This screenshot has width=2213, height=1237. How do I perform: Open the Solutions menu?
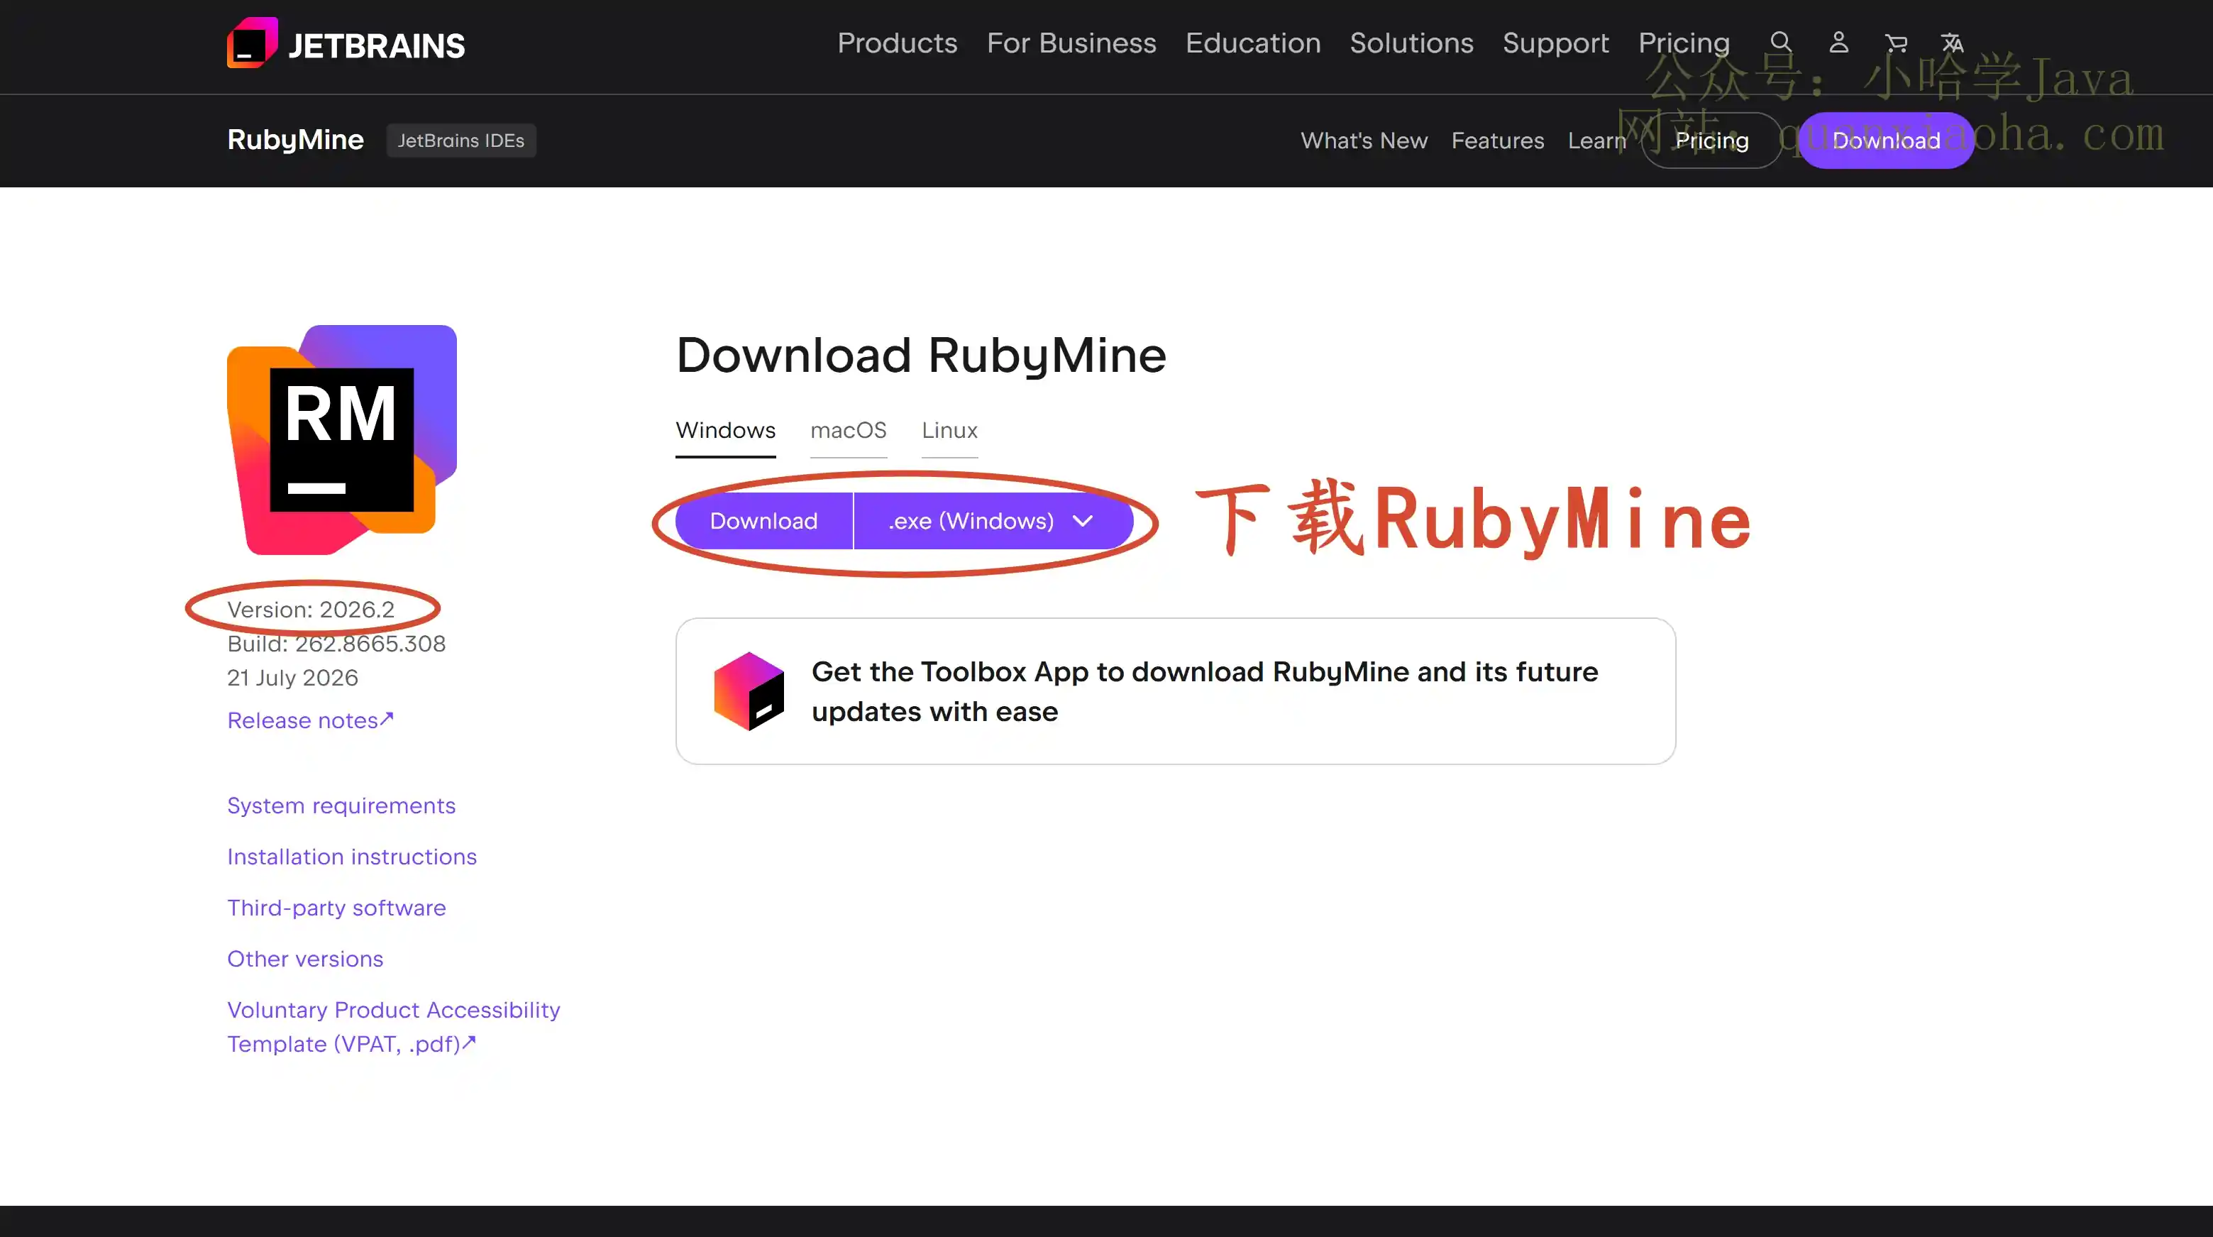coord(1411,42)
